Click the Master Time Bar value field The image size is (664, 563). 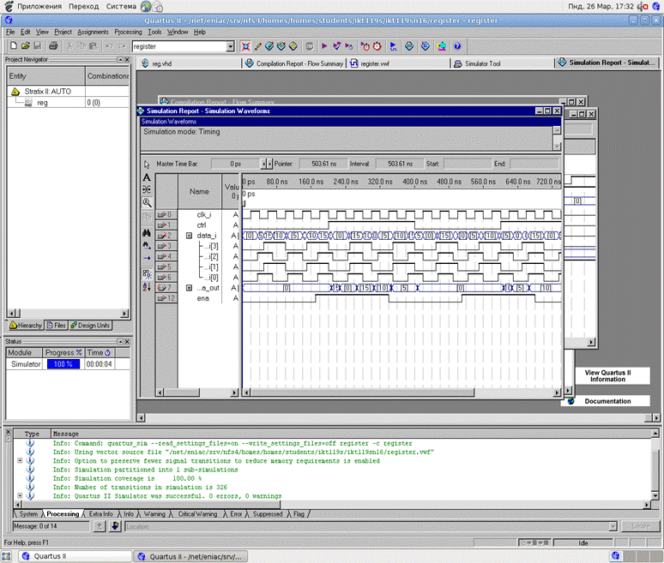click(x=235, y=164)
